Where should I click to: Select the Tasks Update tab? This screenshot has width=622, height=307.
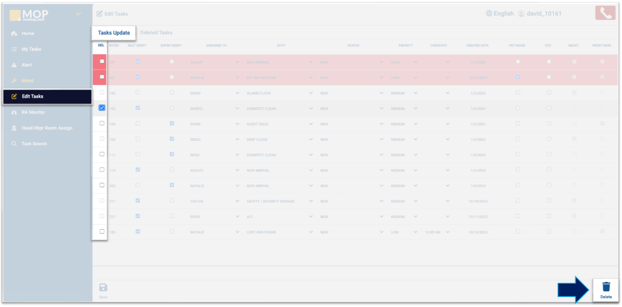114,33
